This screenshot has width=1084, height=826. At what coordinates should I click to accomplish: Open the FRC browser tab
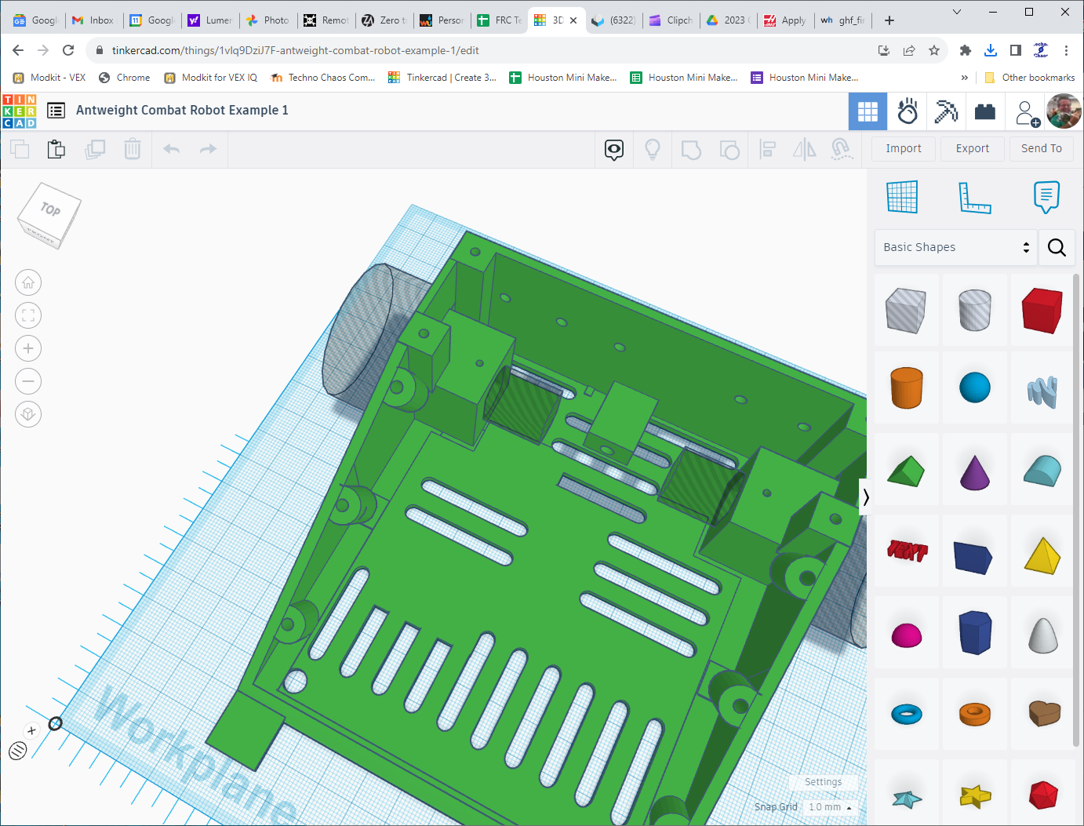(x=500, y=20)
